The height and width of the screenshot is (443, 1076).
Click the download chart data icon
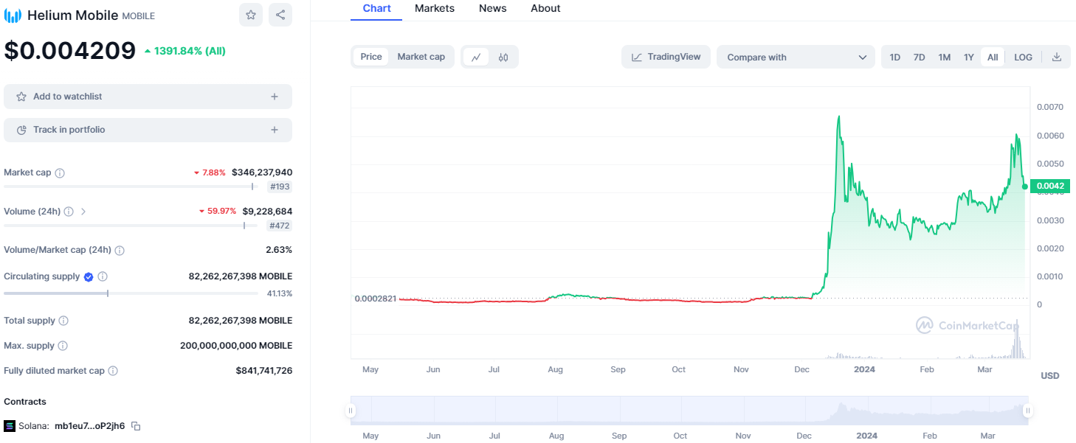pos(1057,57)
